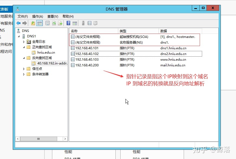The width and height of the screenshot is (236, 159).
Task: Open the 帮助(H) menu
Action: click(x=68, y=17)
